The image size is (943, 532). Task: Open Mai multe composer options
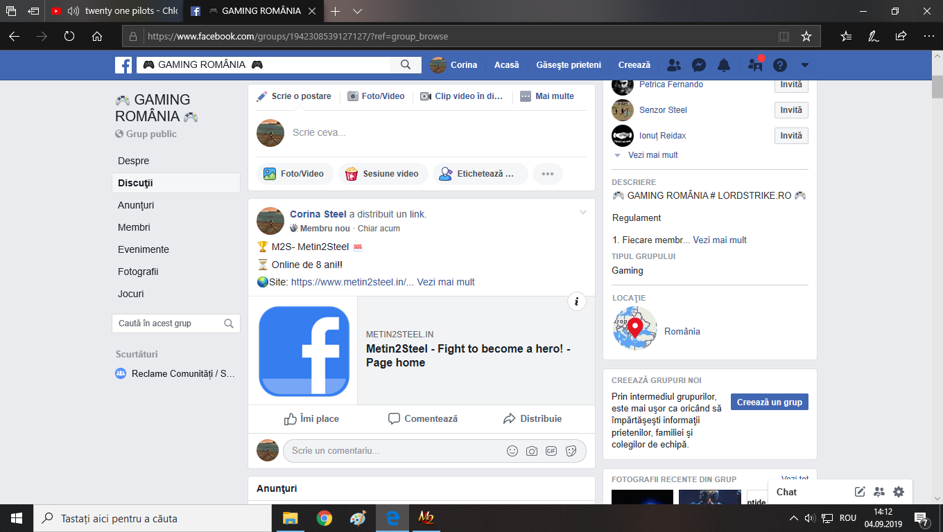pyautogui.click(x=547, y=96)
